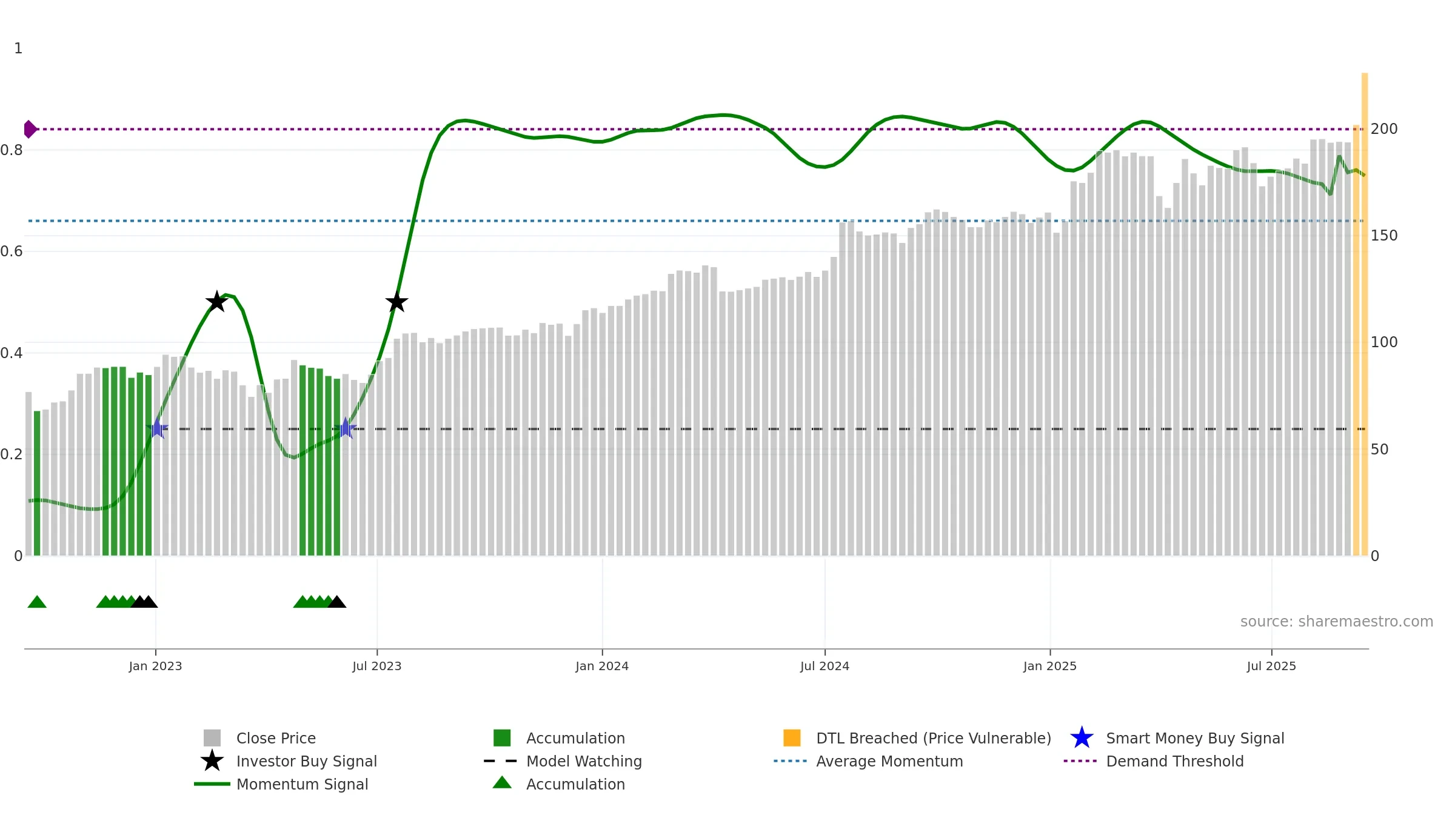Toggle the Momentum Signal legend entry
1455x818 pixels.
click(x=281, y=784)
